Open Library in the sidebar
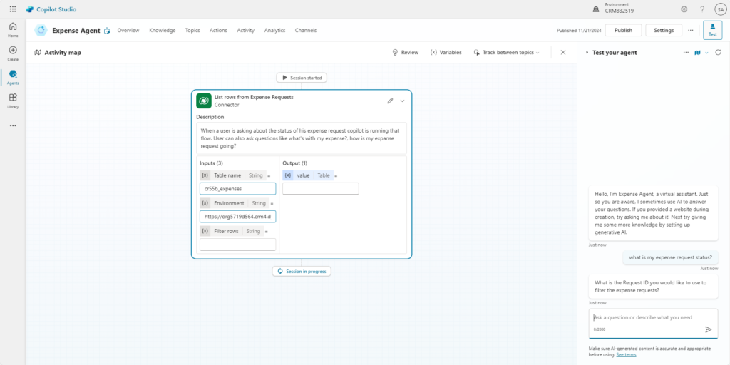 point(13,101)
